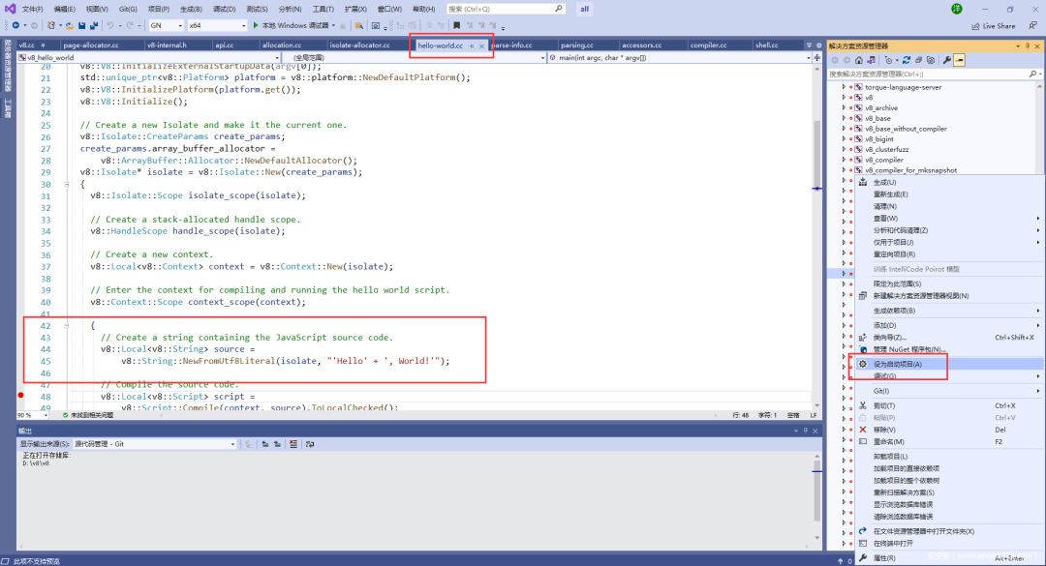This screenshot has height=566, width=1046.
Task: Toggle breakpoint on line 48
Action: click(x=20, y=396)
